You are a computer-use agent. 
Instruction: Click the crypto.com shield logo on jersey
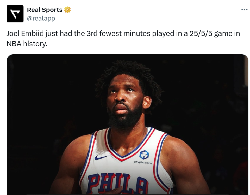coord(144,155)
